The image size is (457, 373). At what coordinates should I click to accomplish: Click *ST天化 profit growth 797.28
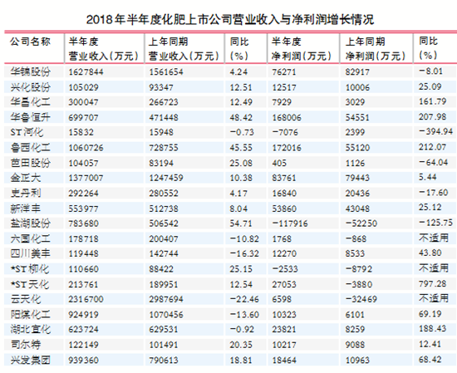click(433, 283)
